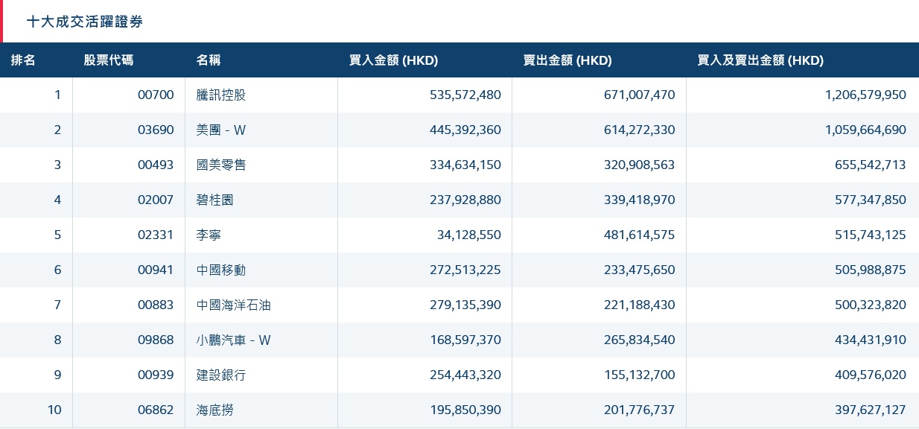Click sell amount 614,272,330
Screen dimensions: 919x429
[x=640, y=130]
